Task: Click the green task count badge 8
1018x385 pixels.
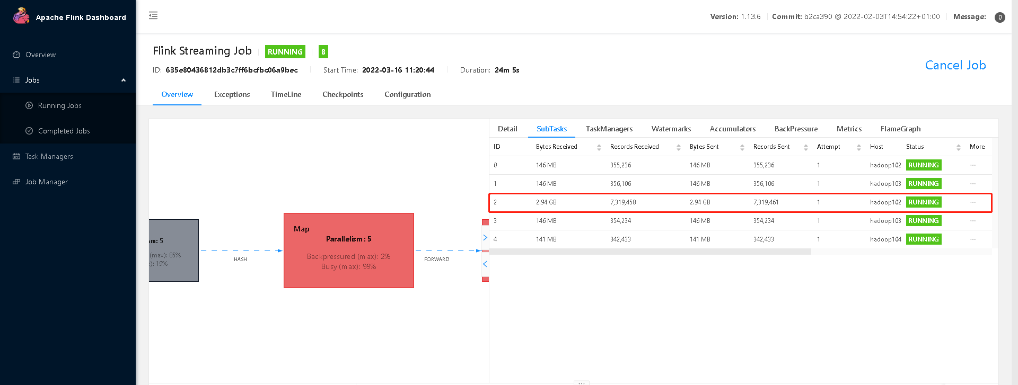Action: tap(323, 51)
